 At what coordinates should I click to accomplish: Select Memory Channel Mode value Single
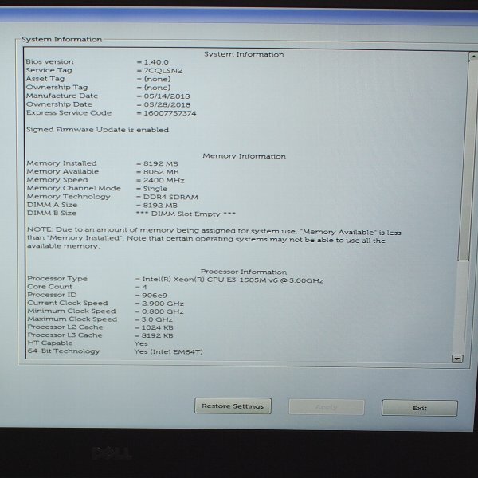pos(155,189)
